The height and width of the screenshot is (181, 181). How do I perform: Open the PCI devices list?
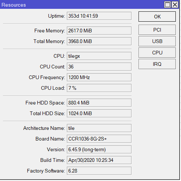[157, 30]
